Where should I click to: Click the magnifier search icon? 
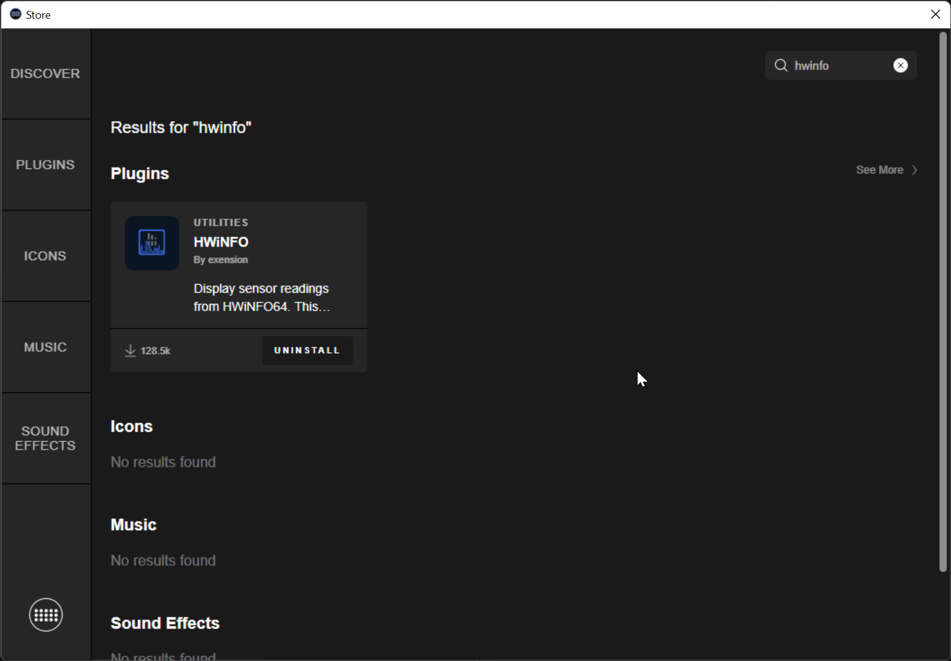781,66
